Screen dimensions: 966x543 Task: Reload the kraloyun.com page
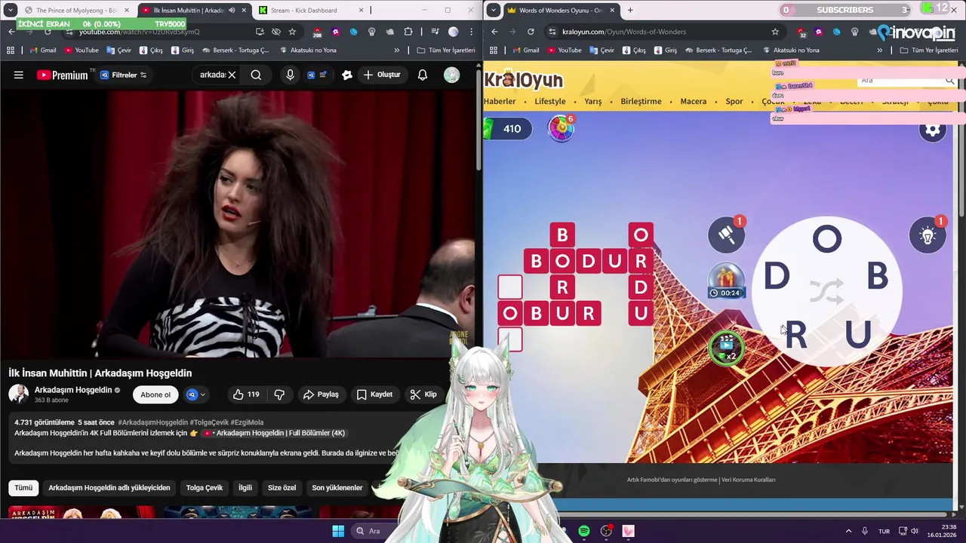pos(531,32)
